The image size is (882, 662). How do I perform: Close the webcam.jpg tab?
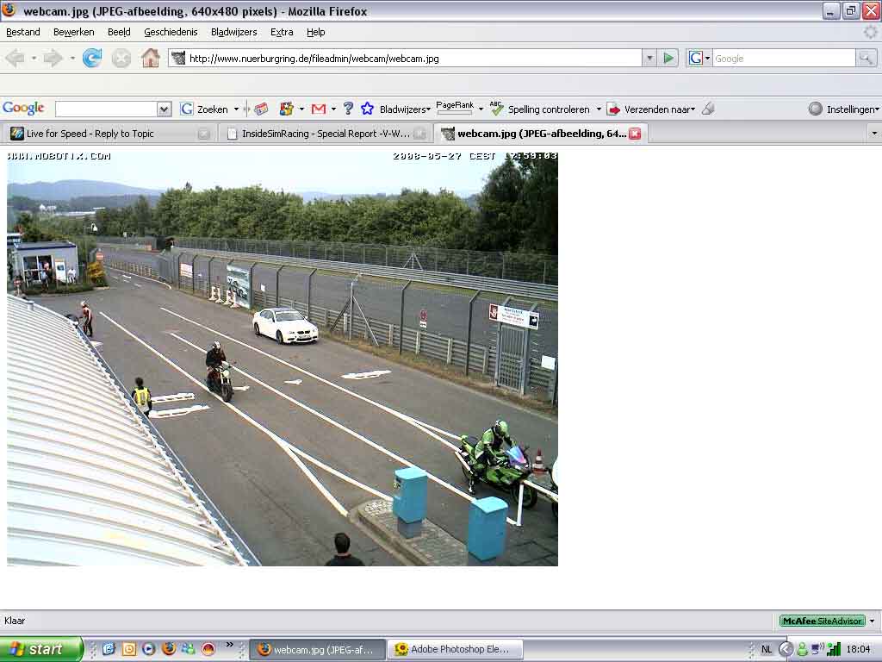[635, 134]
